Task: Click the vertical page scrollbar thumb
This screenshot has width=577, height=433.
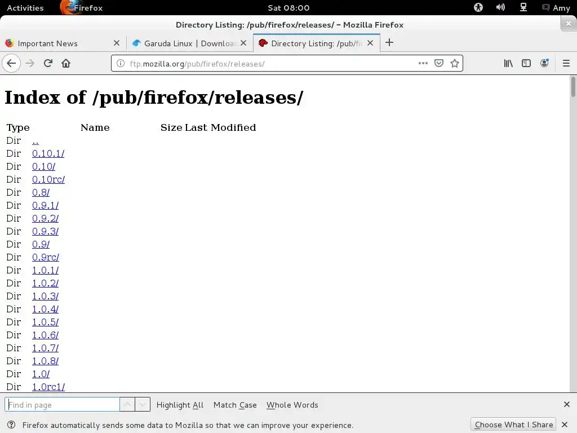Action: (573, 86)
